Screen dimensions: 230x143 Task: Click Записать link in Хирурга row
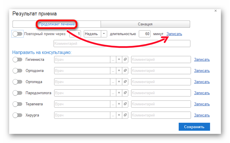pos(202,115)
